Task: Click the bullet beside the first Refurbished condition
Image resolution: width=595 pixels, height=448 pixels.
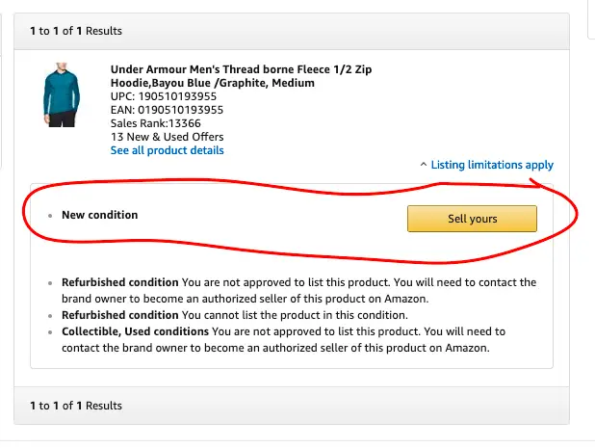Action: pyautogui.click(x=49, y=283)
